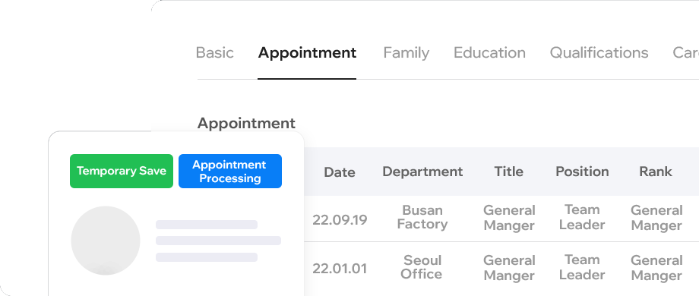This screenshot has width=699, height=296.
Task: Switch to the Basic tab
Action: (214, 52)
